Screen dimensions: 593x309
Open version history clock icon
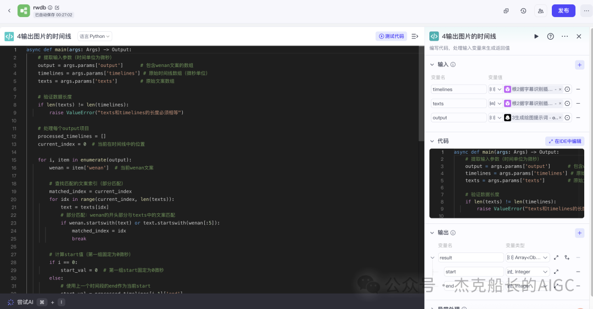coord(523,11)
